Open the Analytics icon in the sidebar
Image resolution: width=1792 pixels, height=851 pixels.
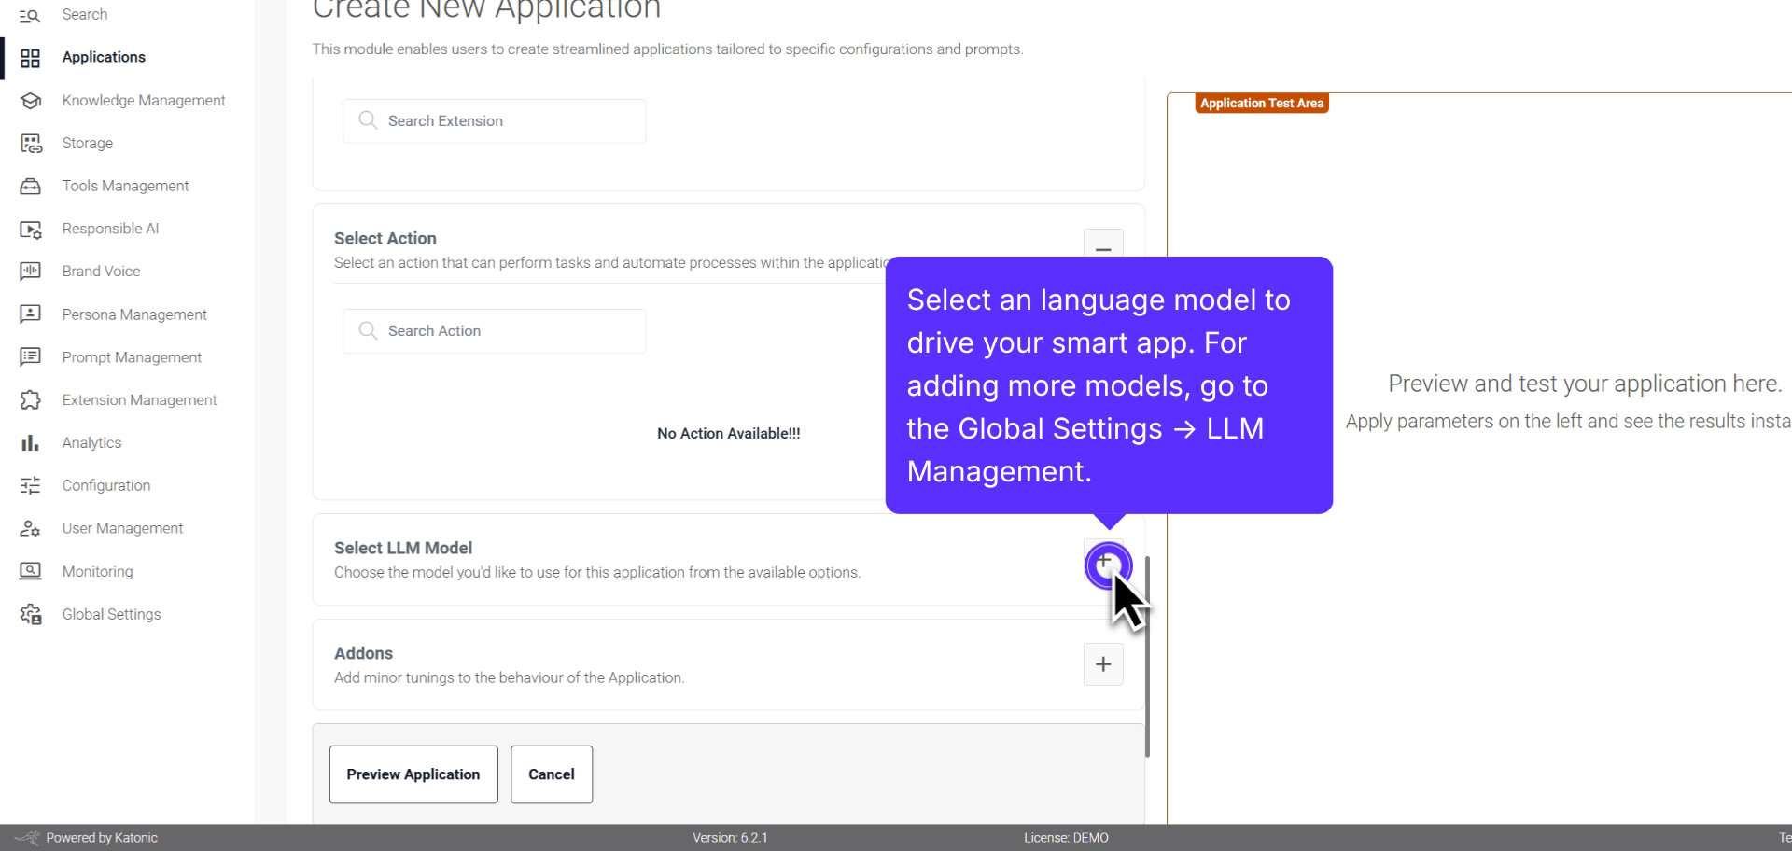click(31, 442)
